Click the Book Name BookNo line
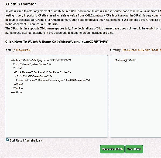Image resolution: width=161 pixels, height=158 pixels. pos(42,72)
